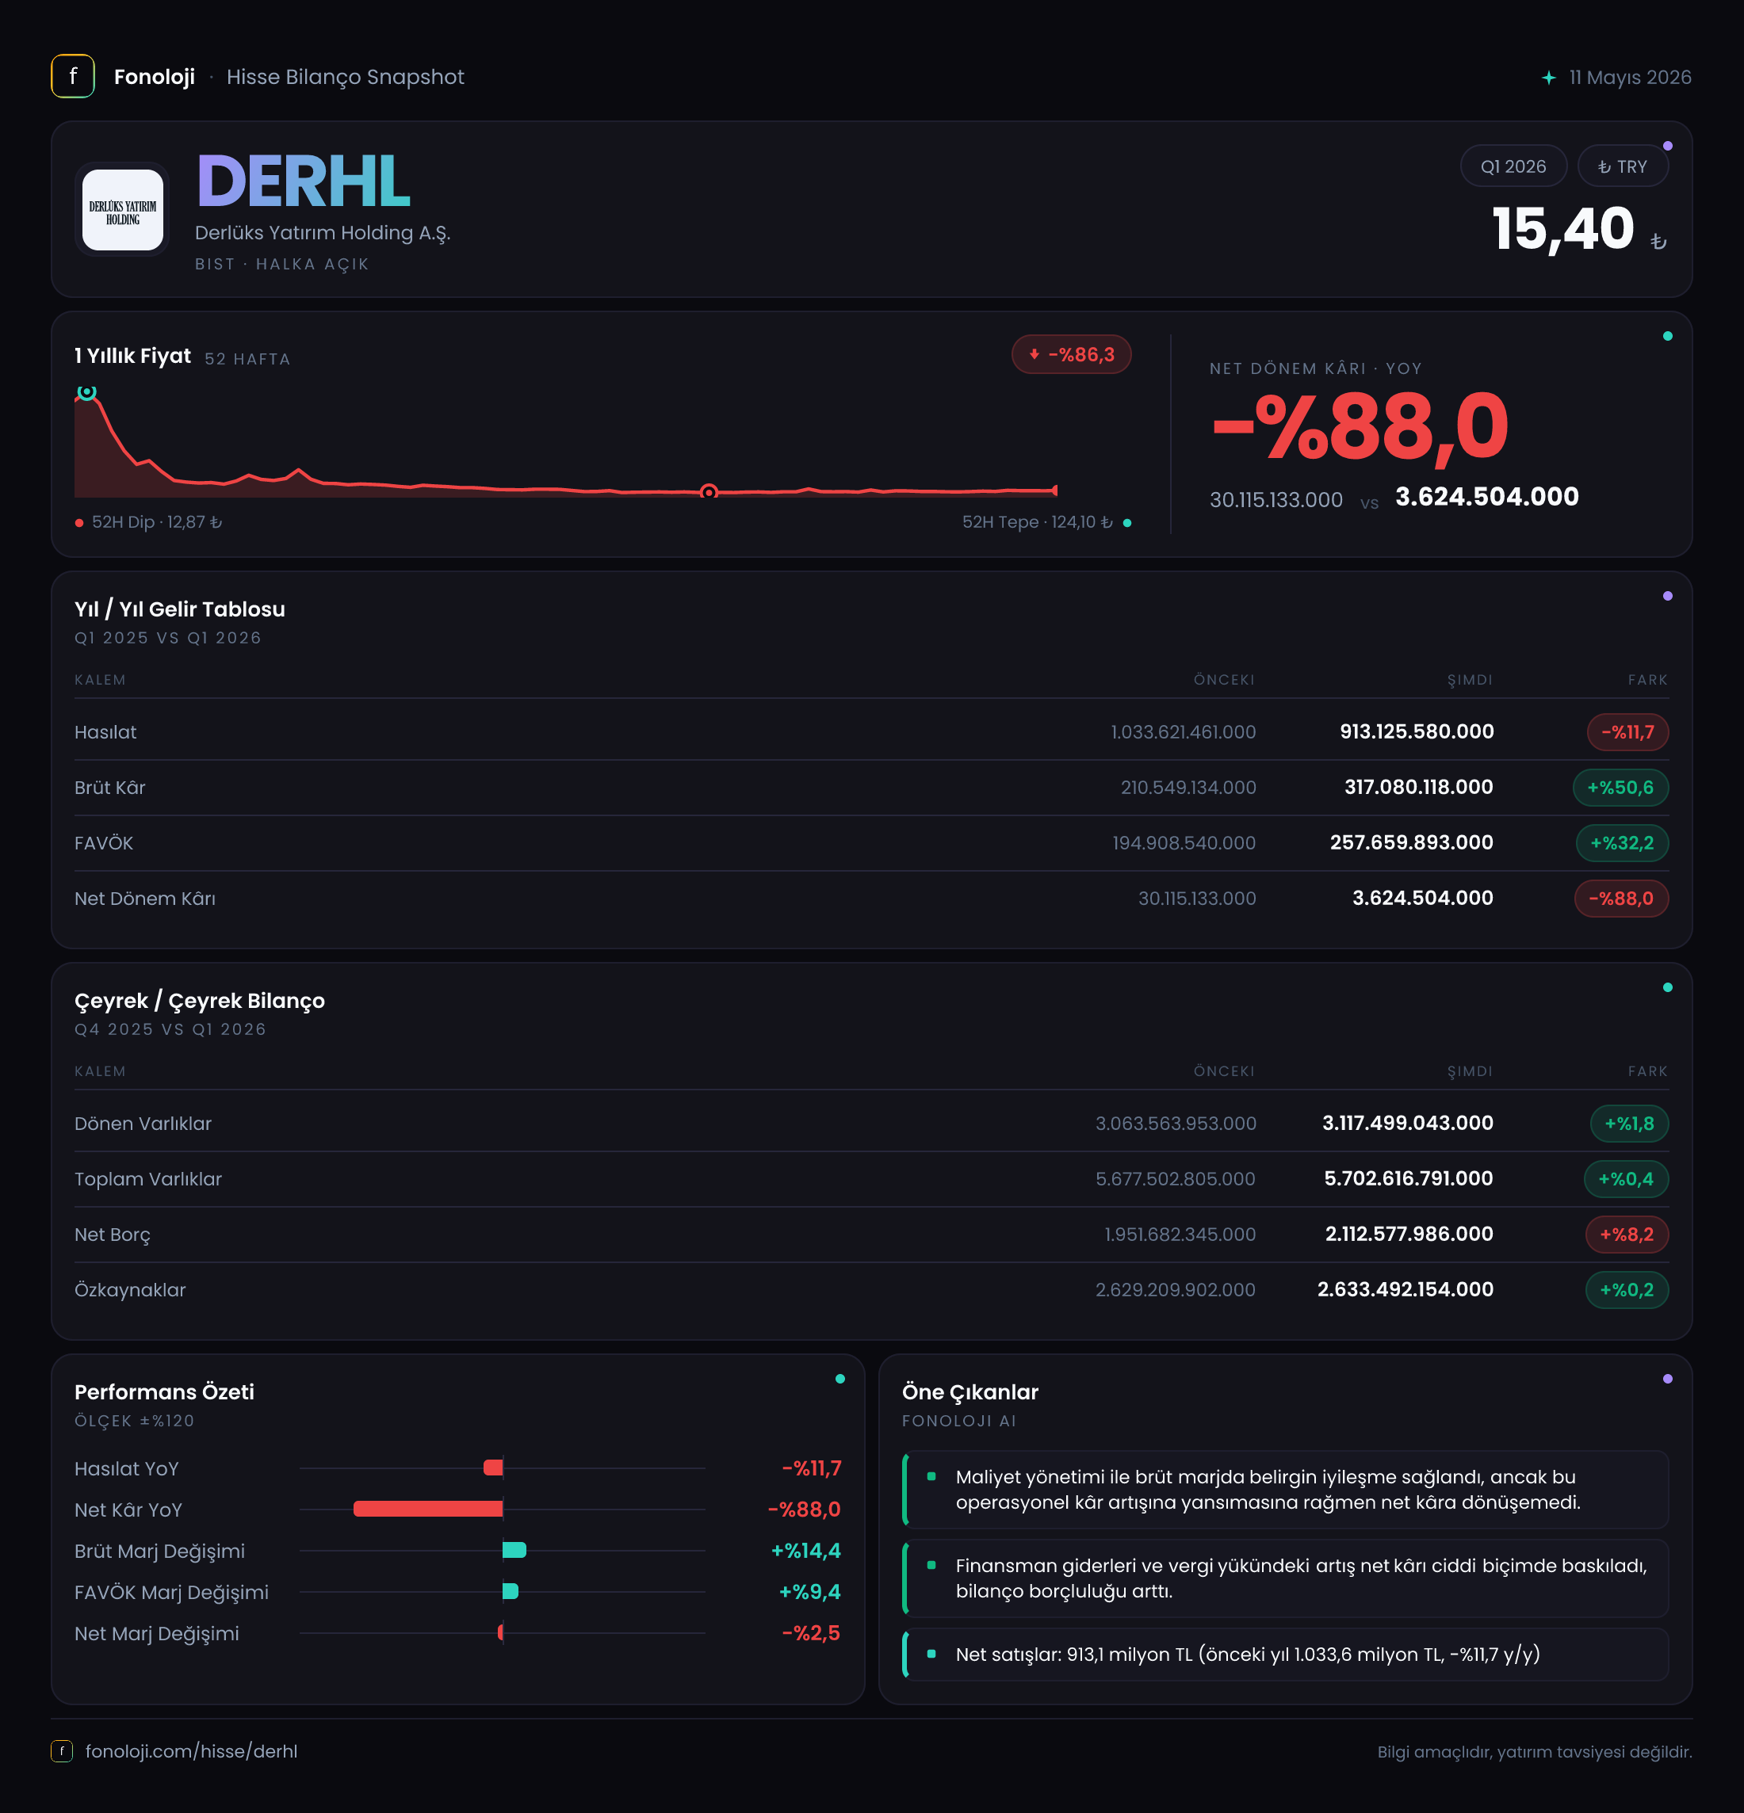Click Dönen Varlıklar value 3.117.499.043.000

click(x=1407, y=1123)
